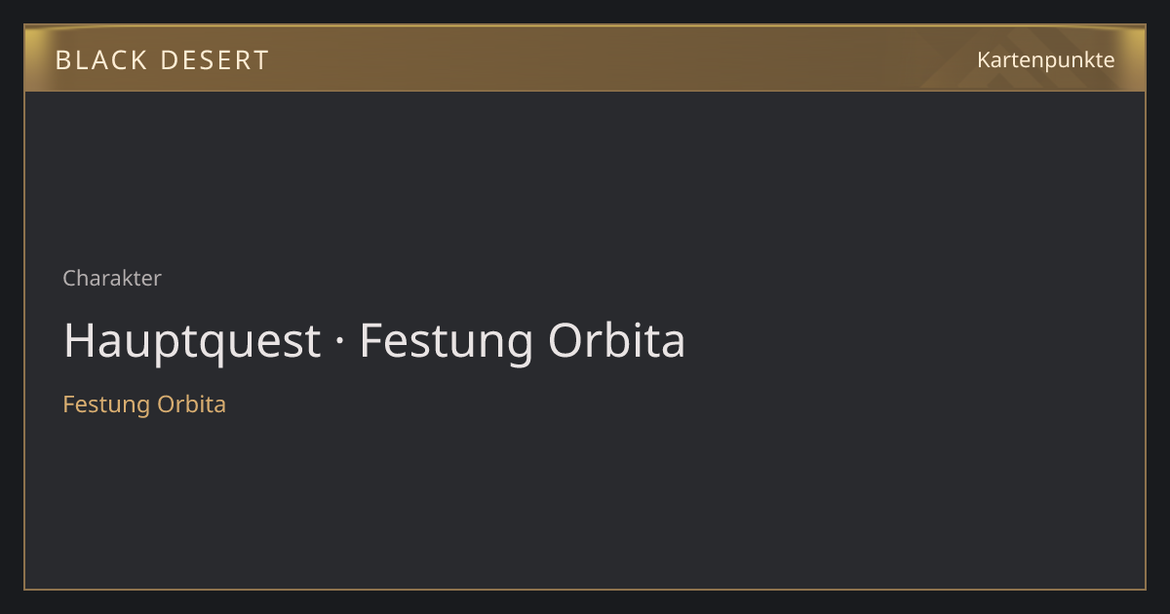Click empty card space above Charakter
Image resolution: width=1170 pixels, height=614 pixels.
(x=585, y=175)
